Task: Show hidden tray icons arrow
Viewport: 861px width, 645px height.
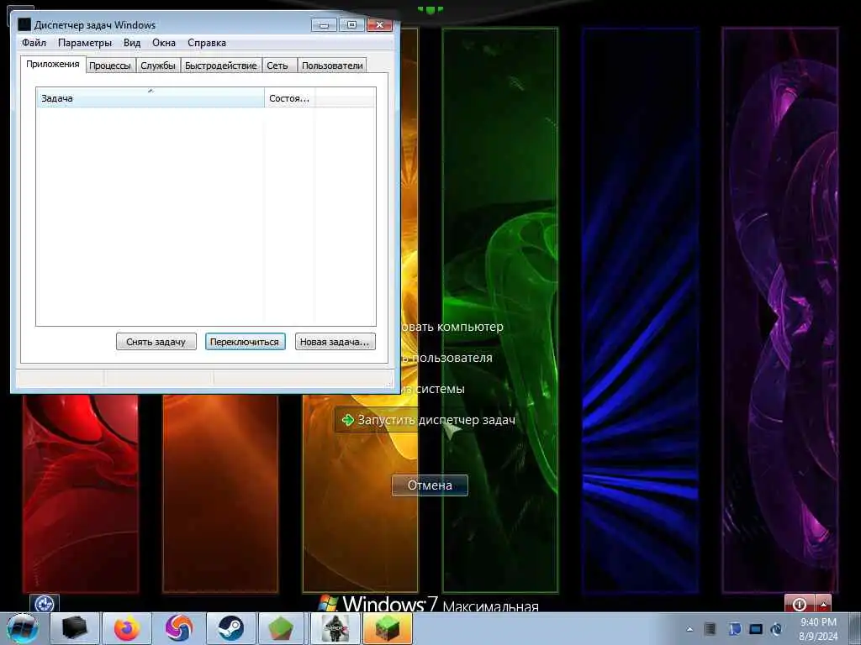Action: pyautogui.click(x=689, y=629)
